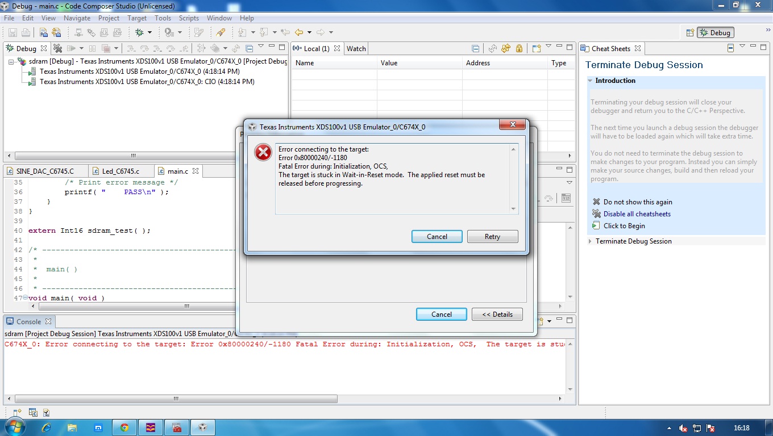Click the padlock icon in Local view
Viewport: 773px width, 436px height.
(x=519, y=49)
